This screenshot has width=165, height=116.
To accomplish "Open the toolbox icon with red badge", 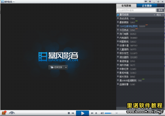I will tap(4, 113).
